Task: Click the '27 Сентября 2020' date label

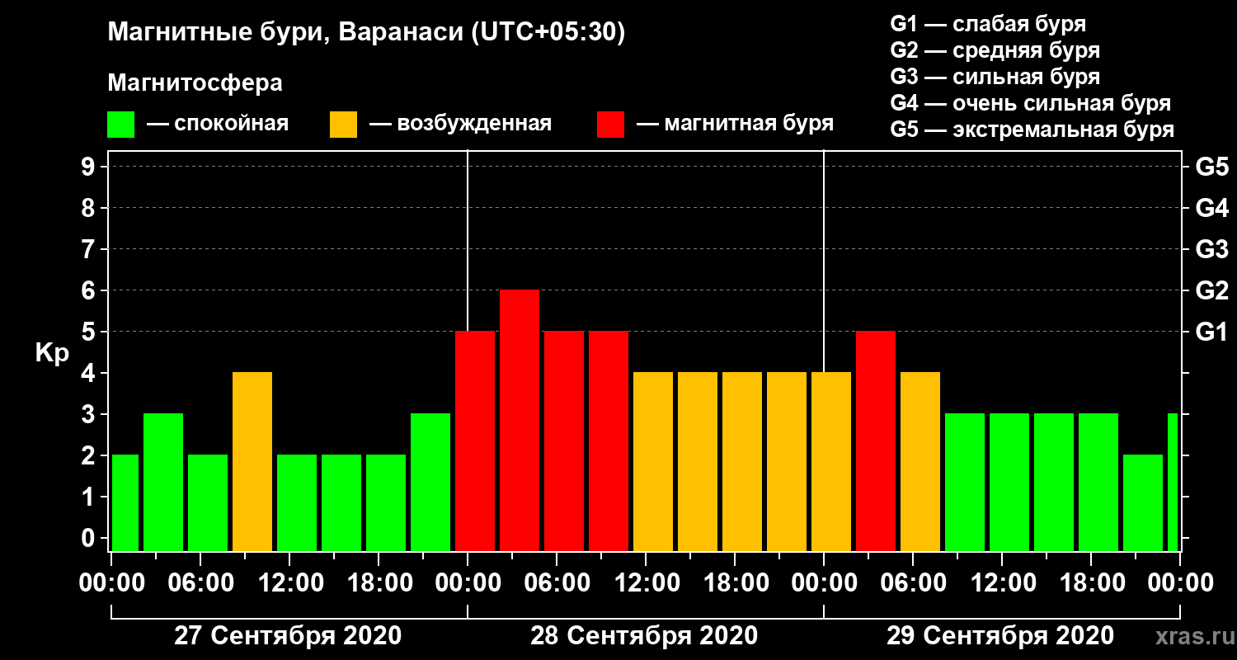Action: [289, 636]
